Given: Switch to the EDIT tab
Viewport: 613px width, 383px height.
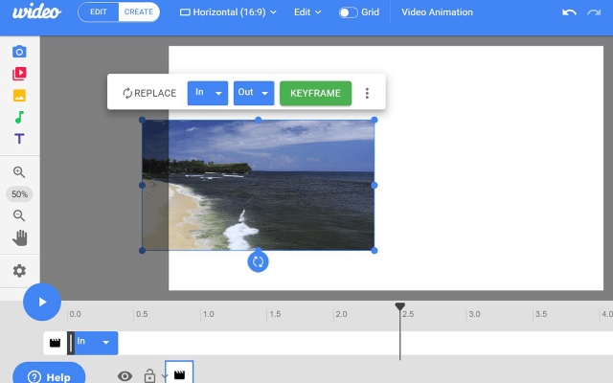Looking at the screenshot, I should [x=99, y=12].
